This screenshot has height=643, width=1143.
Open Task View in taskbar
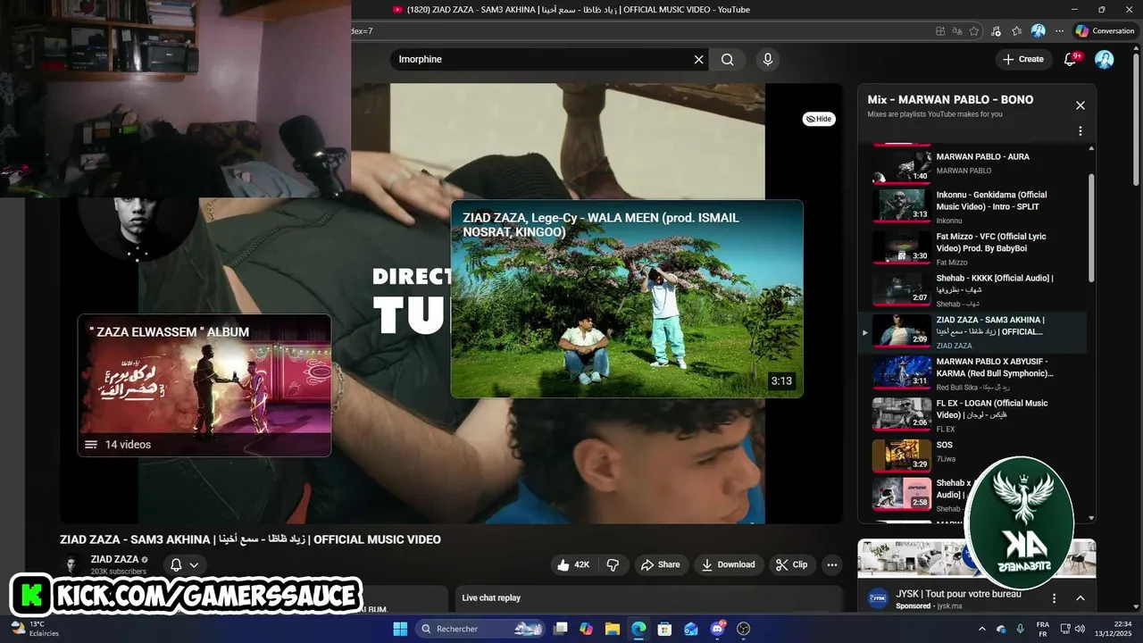tap(561, 629)
